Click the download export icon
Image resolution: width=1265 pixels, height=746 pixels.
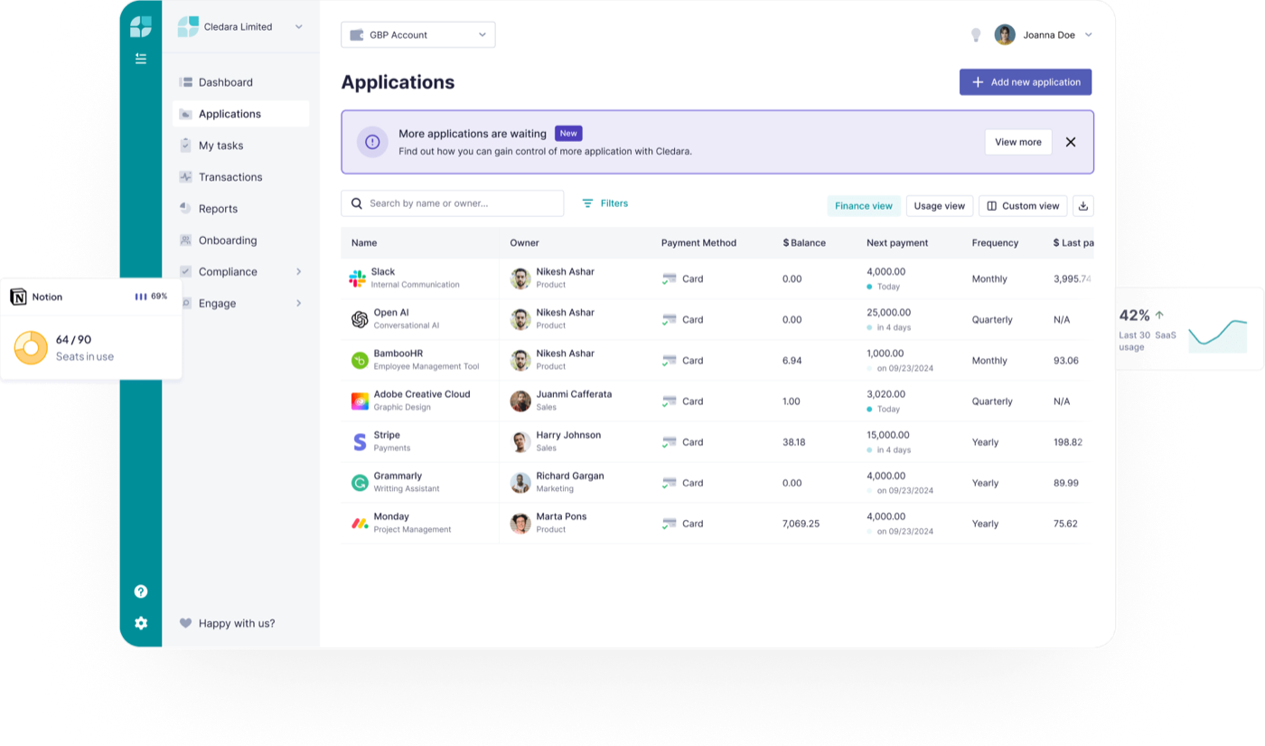[1083, 206]
